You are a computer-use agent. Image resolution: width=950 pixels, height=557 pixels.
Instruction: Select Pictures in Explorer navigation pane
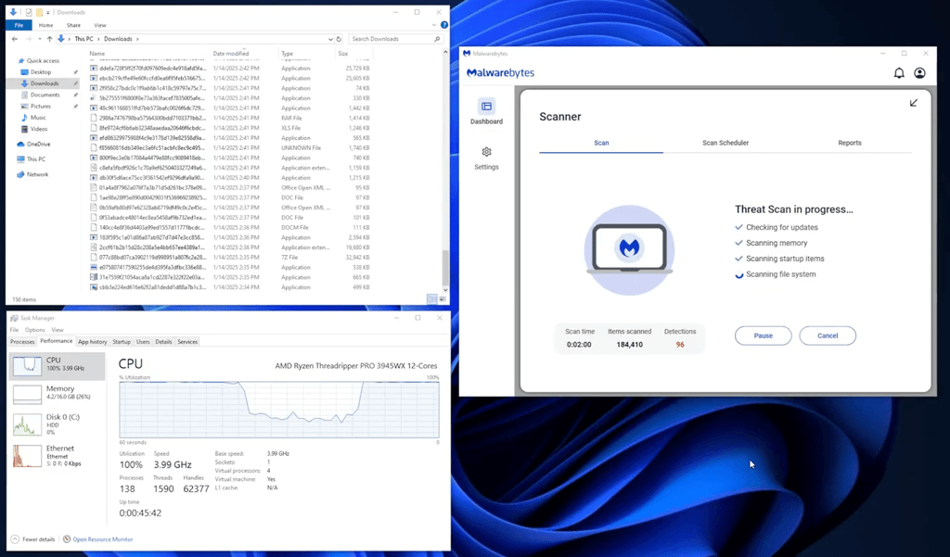click(41, 107)
